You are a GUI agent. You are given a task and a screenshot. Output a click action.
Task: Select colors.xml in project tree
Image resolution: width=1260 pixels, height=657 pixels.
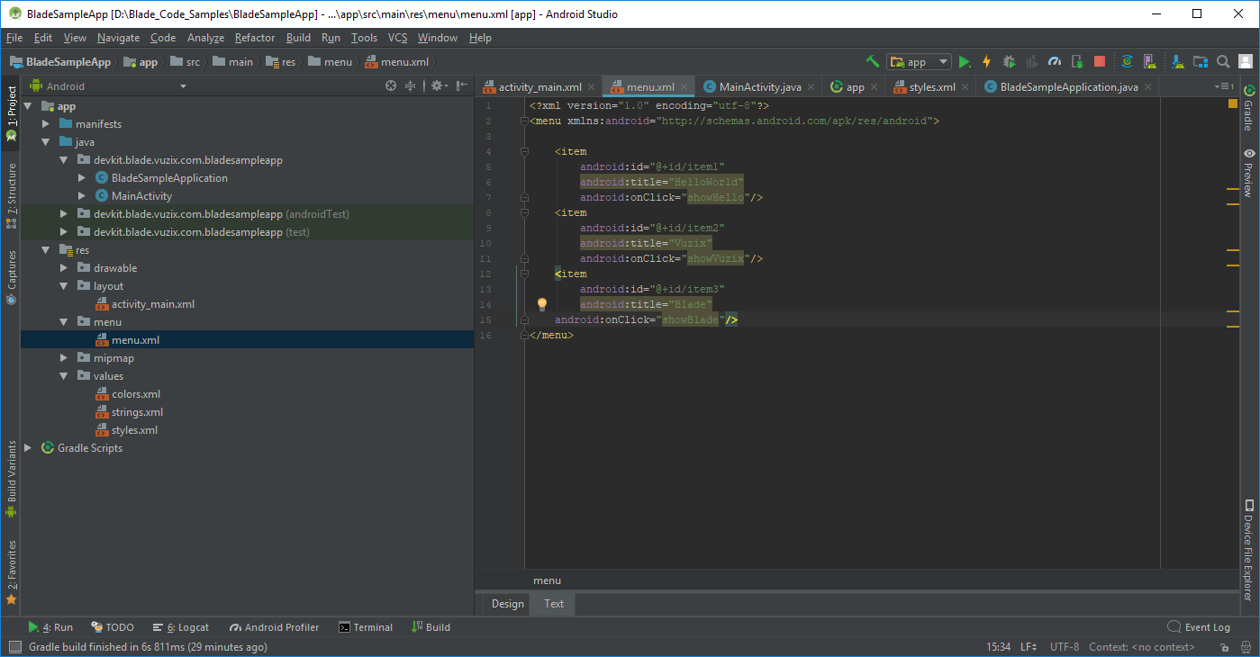136,394
